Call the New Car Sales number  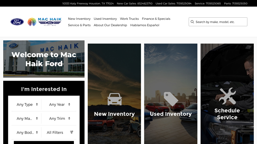[135, 4]
